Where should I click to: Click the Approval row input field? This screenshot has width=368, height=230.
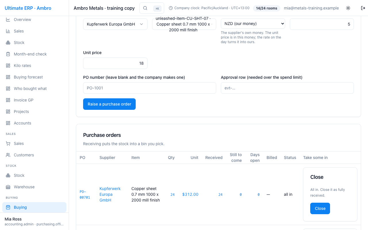(x=287, y=88)
